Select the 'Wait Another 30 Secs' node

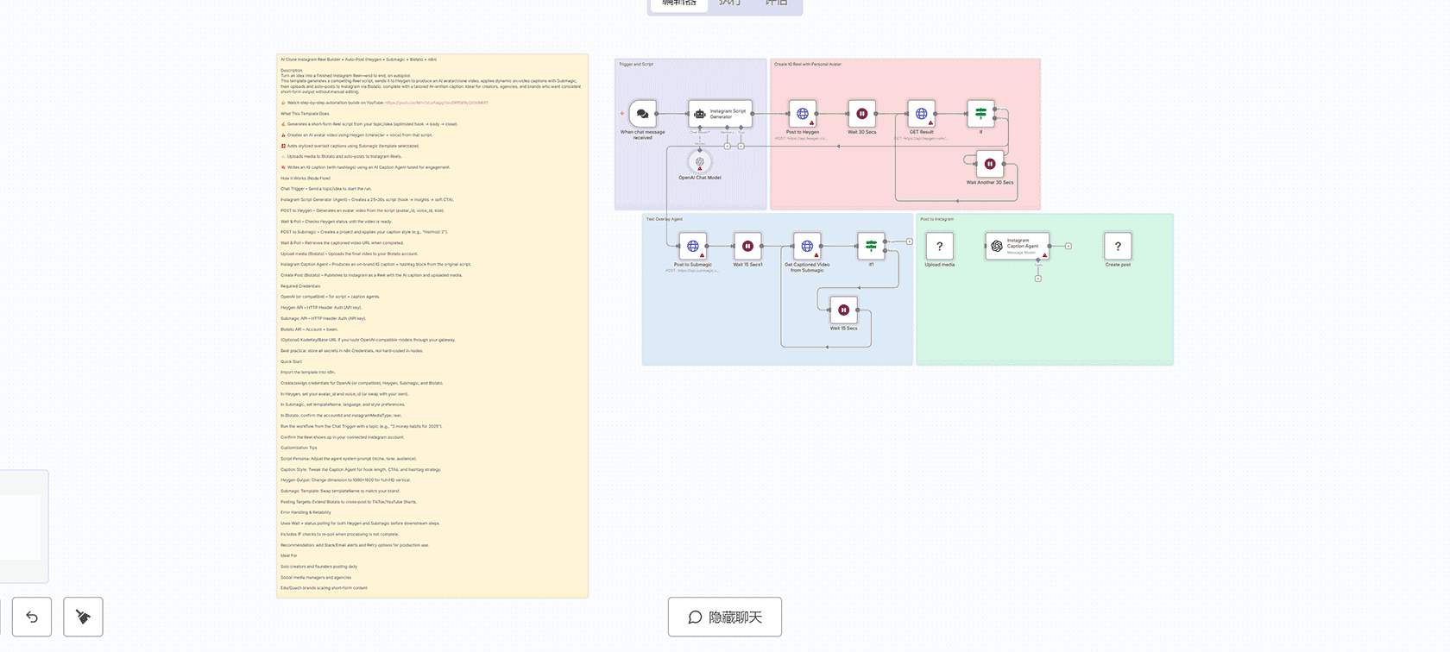coord(990,164)
